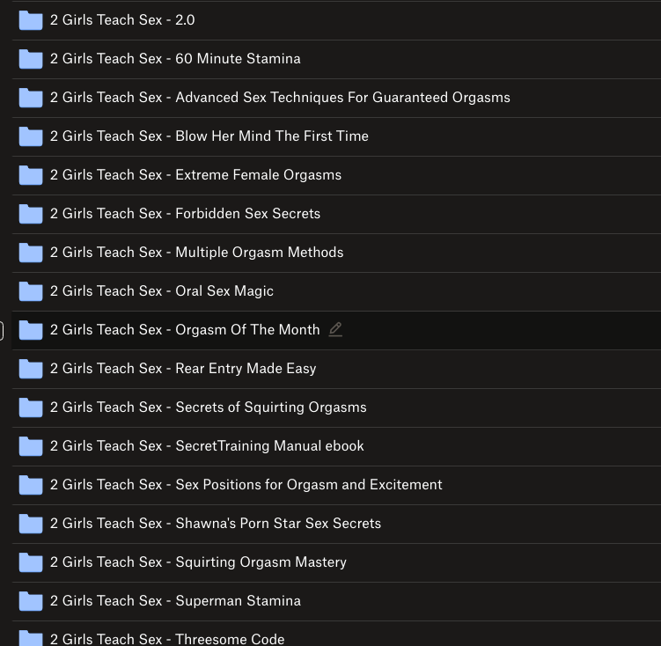This screenshot has width=661, height=646.
Task: Click the folder icon next to 60 Minute Stamina
Action: coord(31,59)
